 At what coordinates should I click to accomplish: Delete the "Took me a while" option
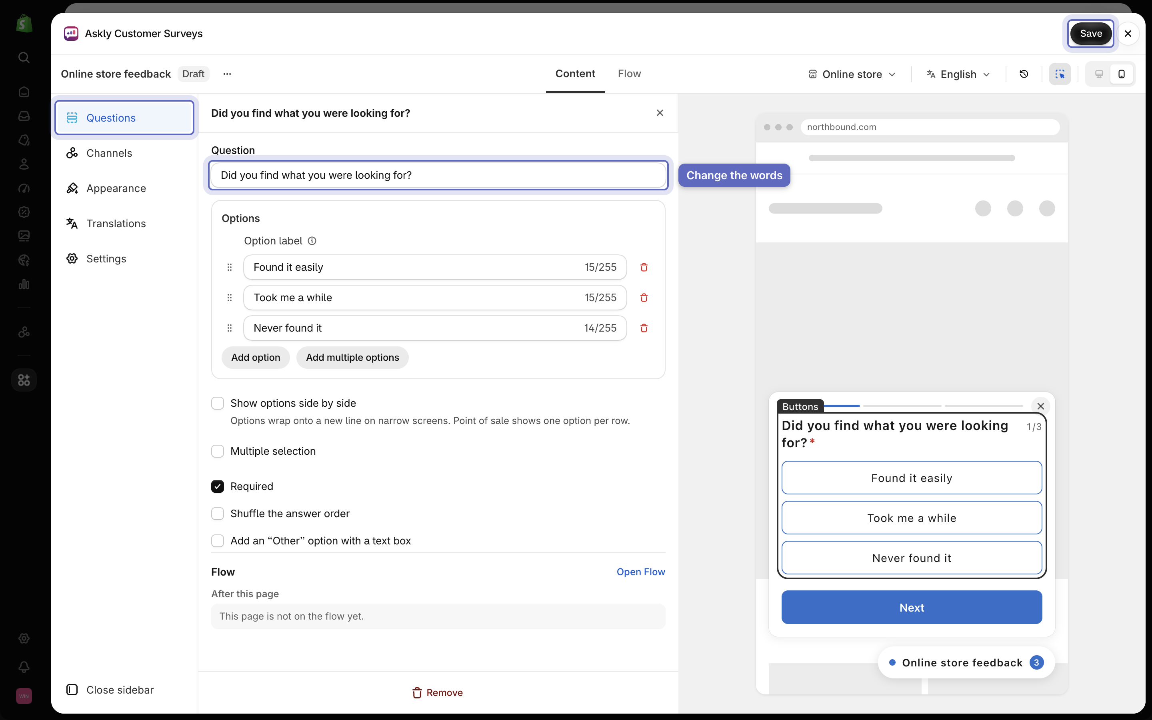pyautogui.click(x=644, y=298)
